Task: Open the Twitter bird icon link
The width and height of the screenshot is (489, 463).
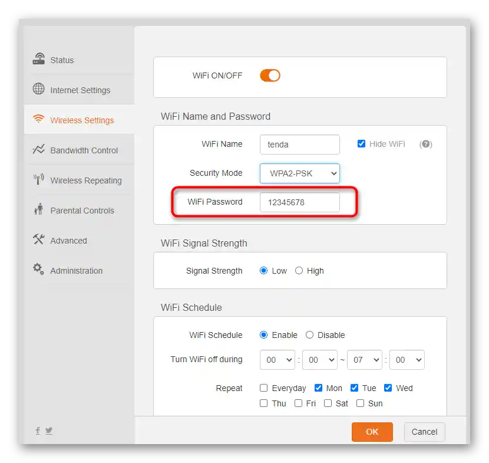Action: coord(49,431)
